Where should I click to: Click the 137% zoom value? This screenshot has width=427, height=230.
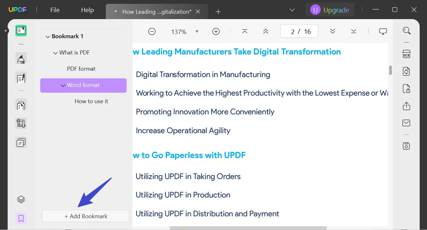(x=179, y=32)
